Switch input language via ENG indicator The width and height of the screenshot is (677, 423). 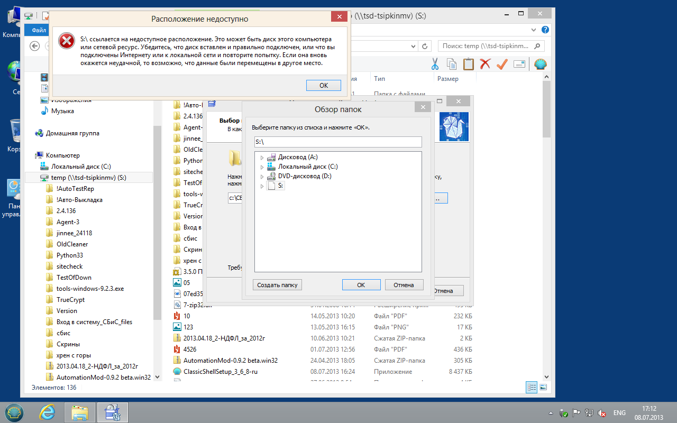[619, 413]
